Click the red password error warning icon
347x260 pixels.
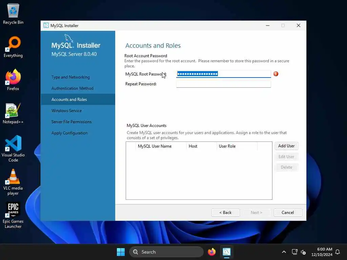tap(276, 74)
